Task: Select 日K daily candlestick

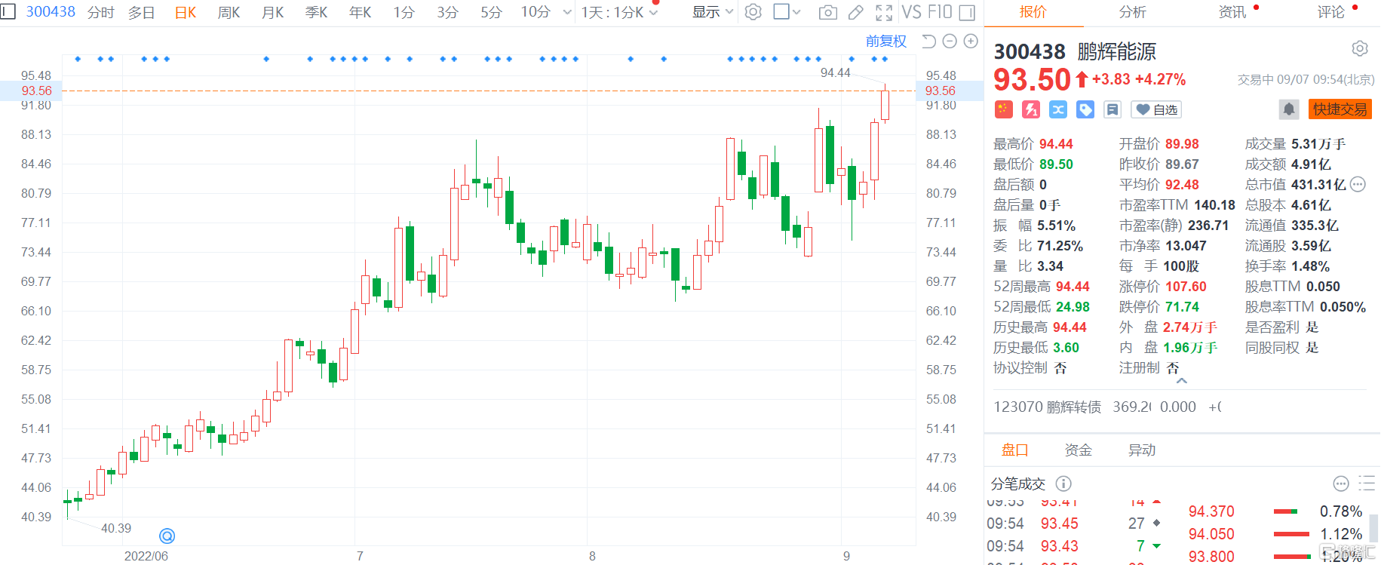Action: [x=186, y=12]
